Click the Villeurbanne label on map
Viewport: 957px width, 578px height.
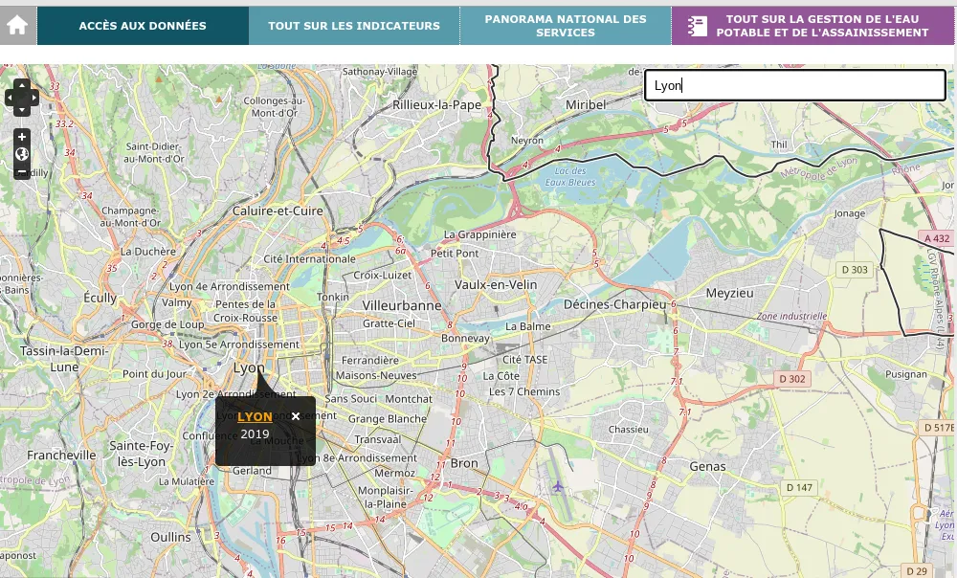click(402, 305)
